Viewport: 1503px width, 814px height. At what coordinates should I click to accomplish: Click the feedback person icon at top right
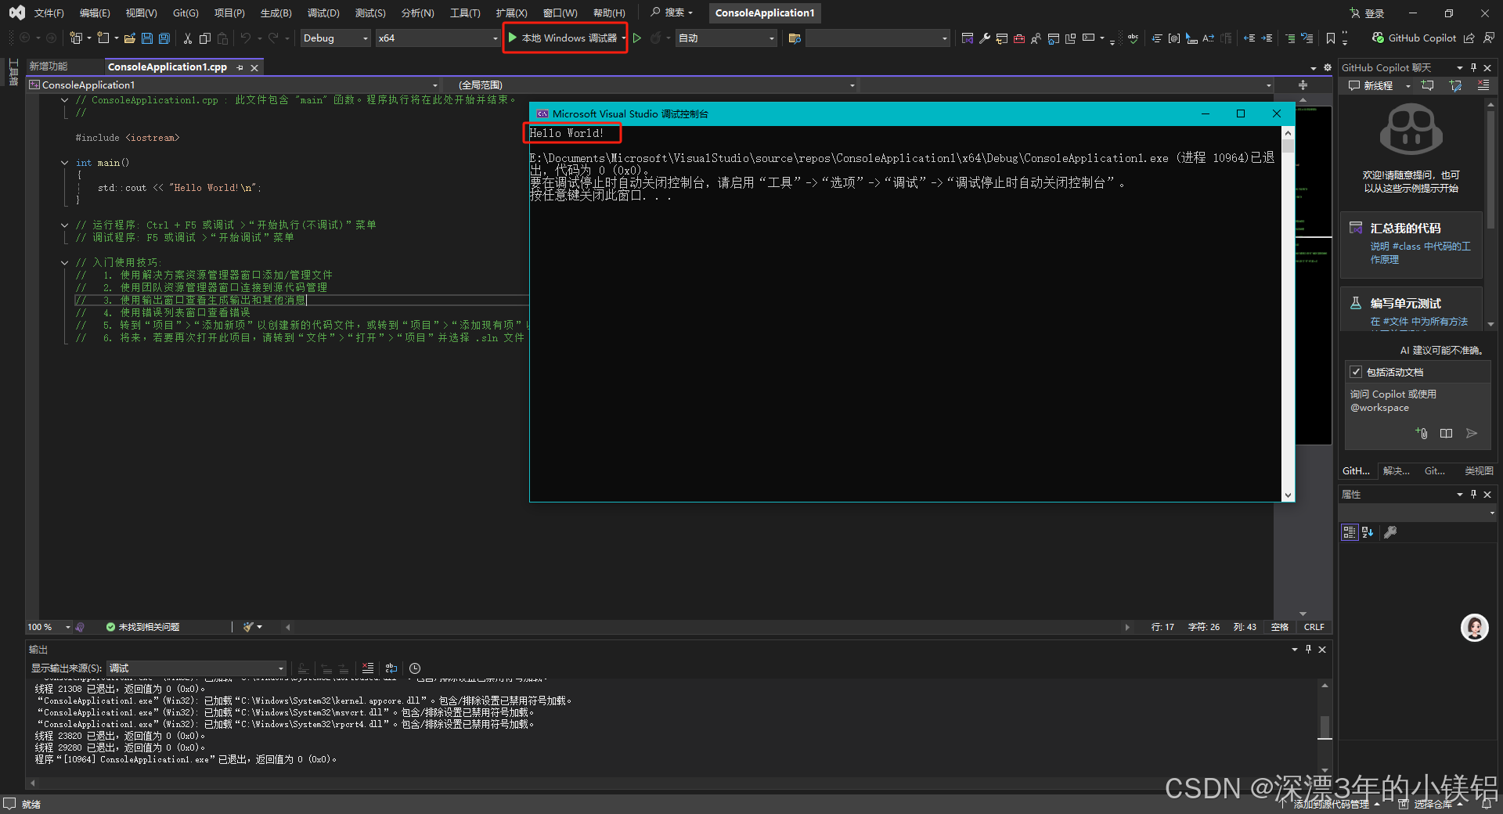1488,38
